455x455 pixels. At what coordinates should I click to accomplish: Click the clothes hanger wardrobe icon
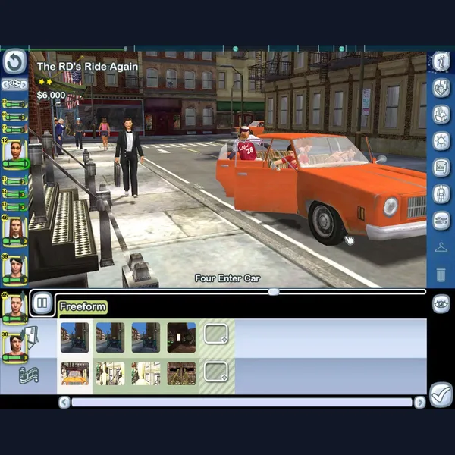[441, 248]
